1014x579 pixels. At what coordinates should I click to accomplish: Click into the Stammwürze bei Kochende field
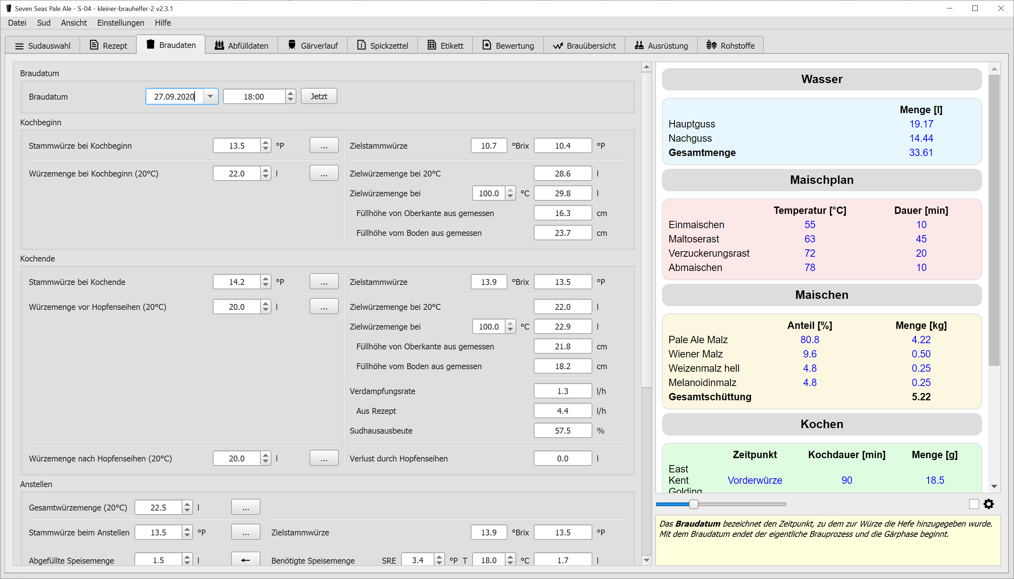[237, 282]
